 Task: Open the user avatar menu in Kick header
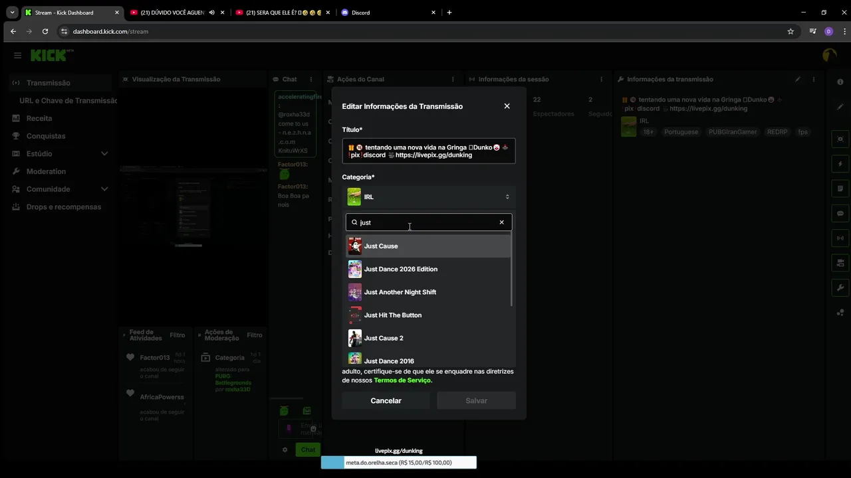point(829,55)
